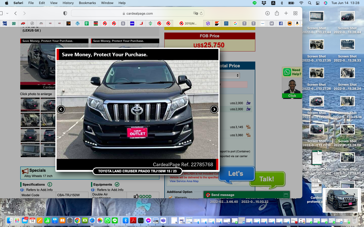Viewport: 364px width, 227px height.
Task: Click the Safari reload page icon
Action: [x=201, y=13]
